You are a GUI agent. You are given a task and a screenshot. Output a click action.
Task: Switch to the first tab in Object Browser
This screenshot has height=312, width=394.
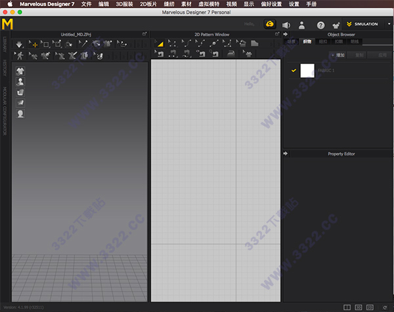[292, 42]
